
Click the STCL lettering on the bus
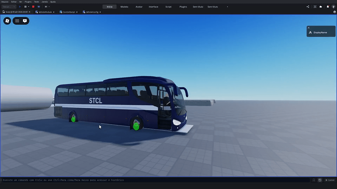coord(96,100)
